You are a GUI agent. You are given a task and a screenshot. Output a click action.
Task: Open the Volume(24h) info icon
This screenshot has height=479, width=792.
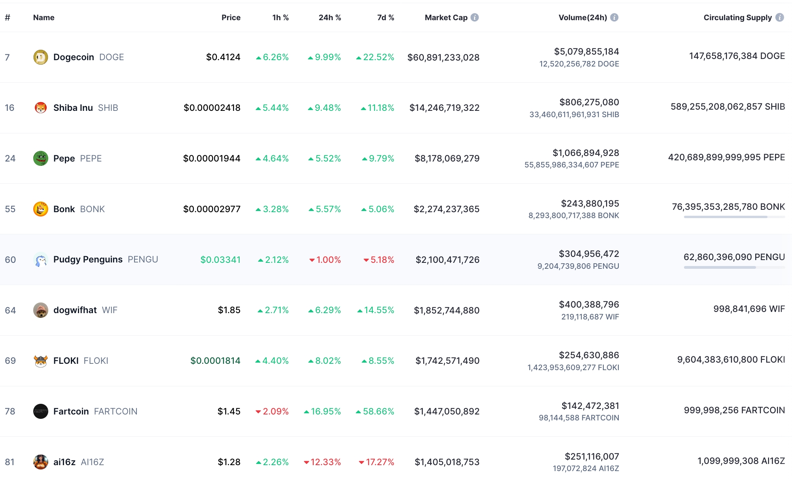(614, 17)
